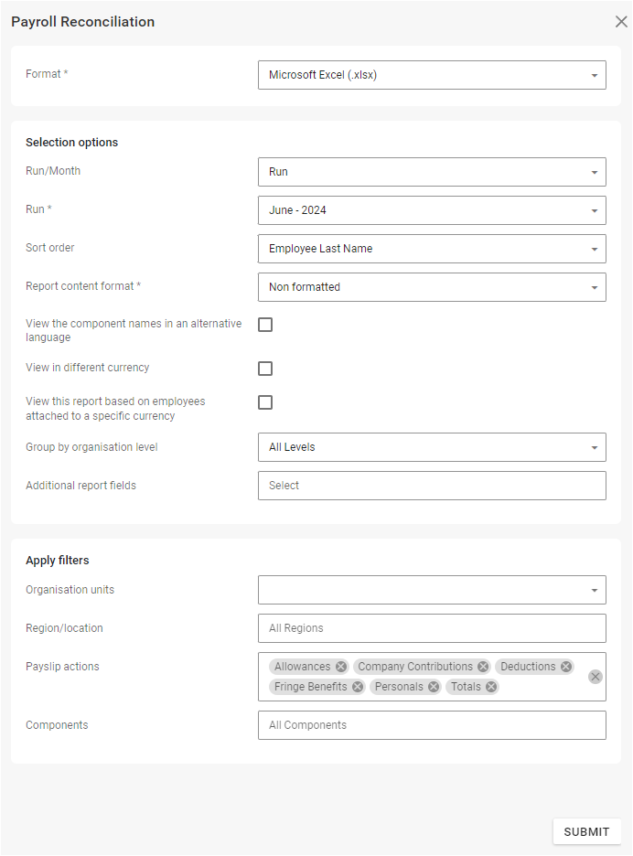Clear all Payslip actions selections
633x856 pixels.
click(x=595, y=677)
